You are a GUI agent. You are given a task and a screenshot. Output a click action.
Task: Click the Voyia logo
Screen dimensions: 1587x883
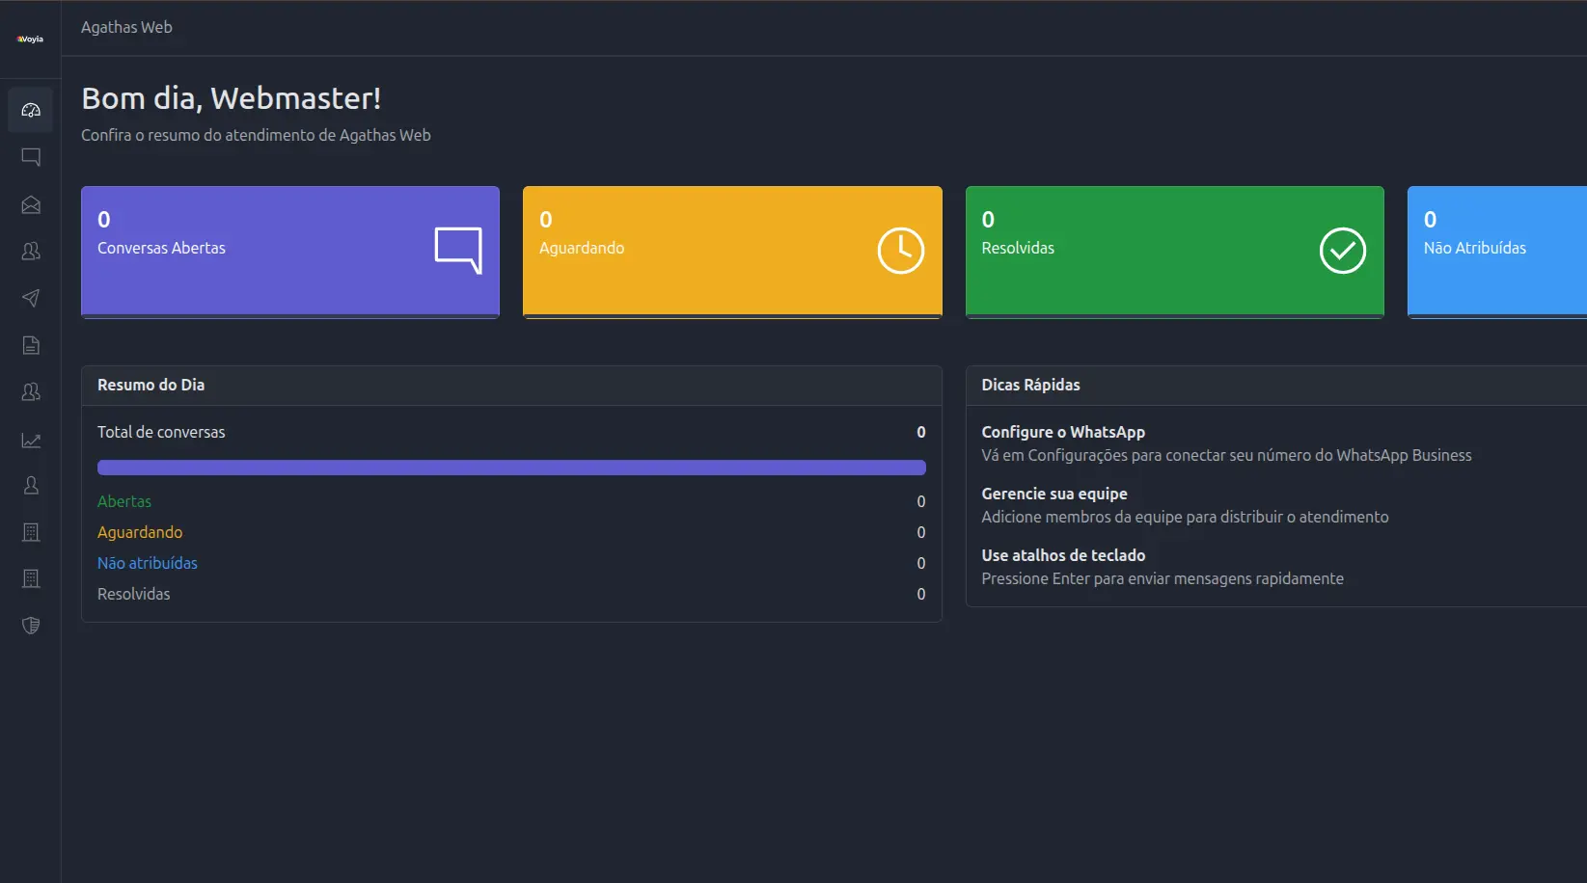tap(30, 40)
